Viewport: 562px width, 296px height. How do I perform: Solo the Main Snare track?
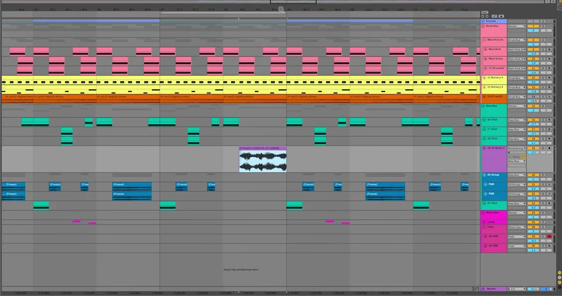[543, 58]
